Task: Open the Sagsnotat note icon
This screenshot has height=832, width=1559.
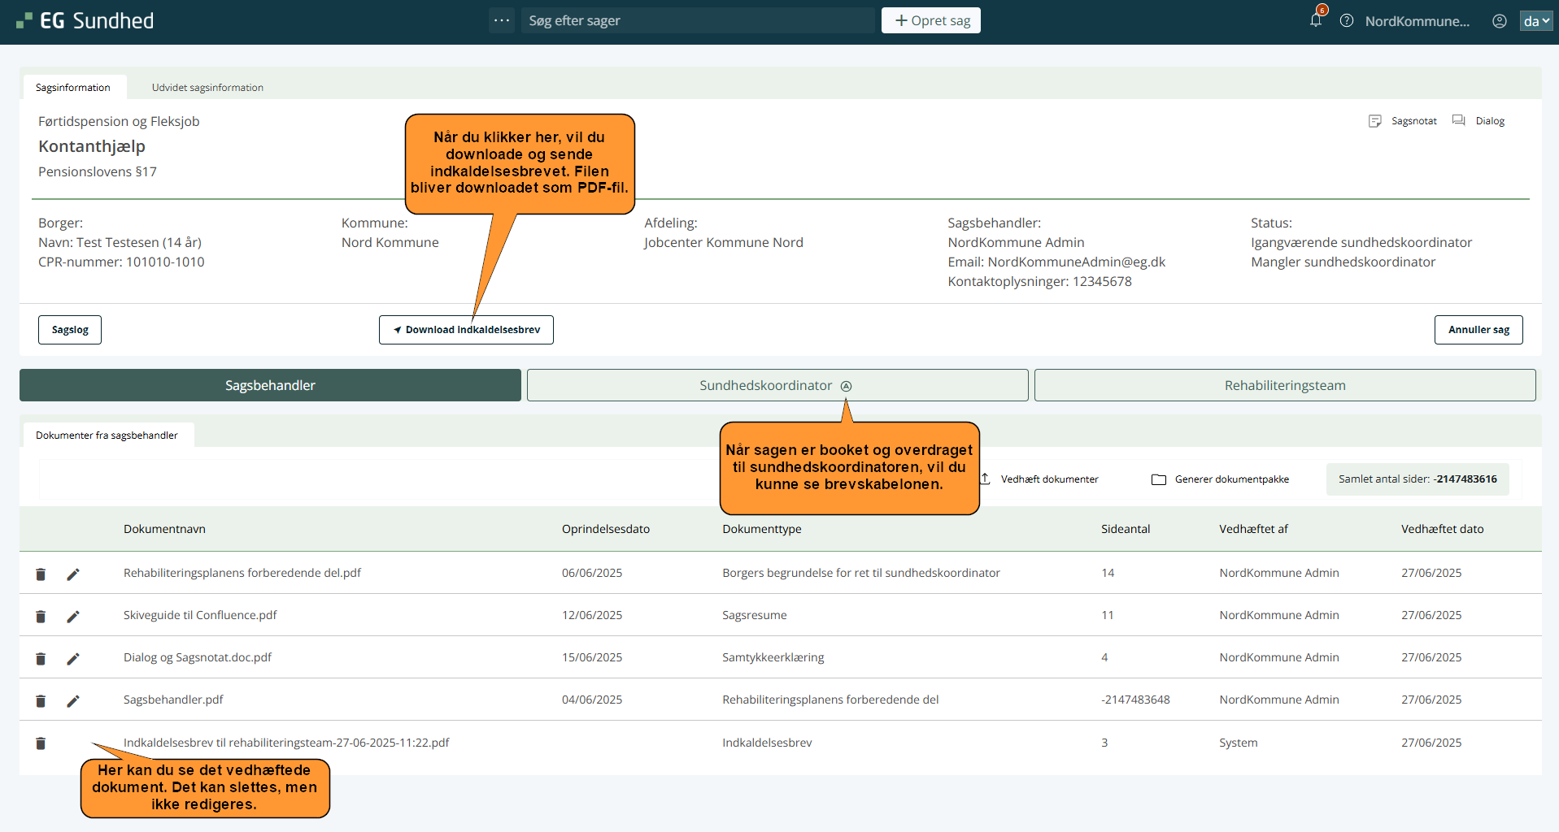Action: (x=1375, y=121)
